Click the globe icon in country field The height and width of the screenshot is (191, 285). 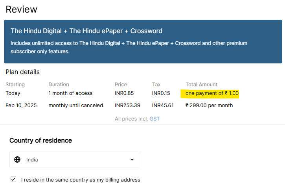pyautogui.click(x=17, y=159)
